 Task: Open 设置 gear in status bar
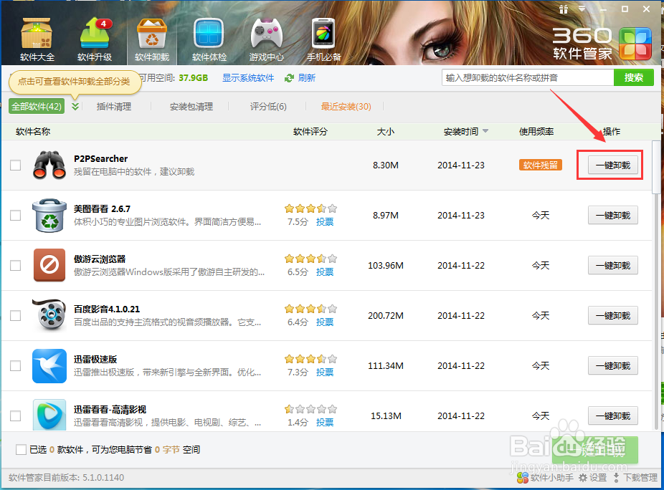(x=593, y=478)
